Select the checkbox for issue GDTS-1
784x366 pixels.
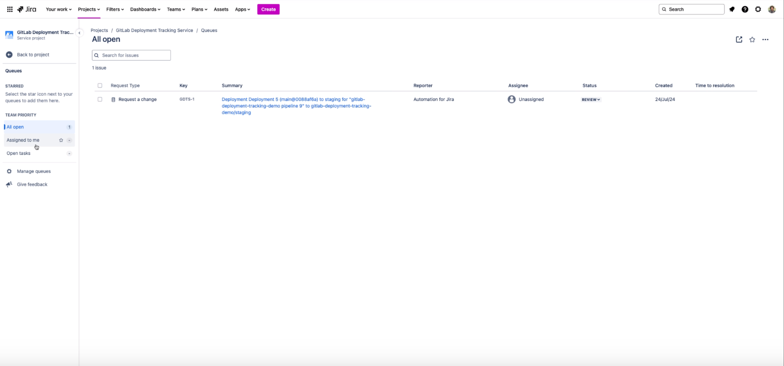point(100,99)
